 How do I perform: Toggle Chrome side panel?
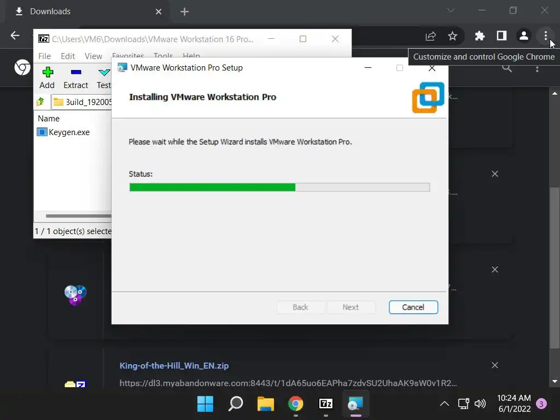point(501,36)
